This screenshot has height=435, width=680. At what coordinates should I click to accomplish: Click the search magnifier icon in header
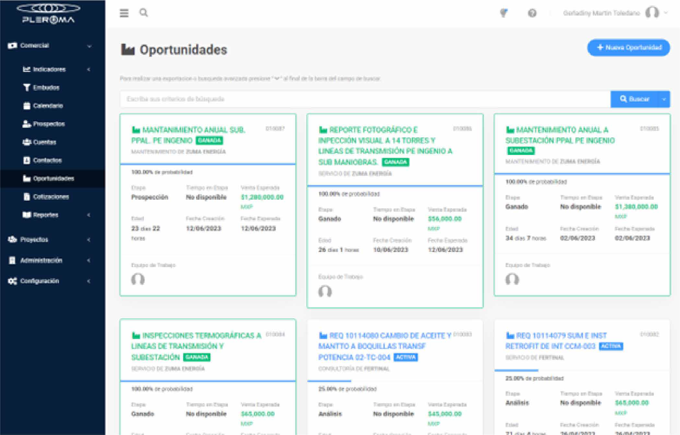point(144,13)
